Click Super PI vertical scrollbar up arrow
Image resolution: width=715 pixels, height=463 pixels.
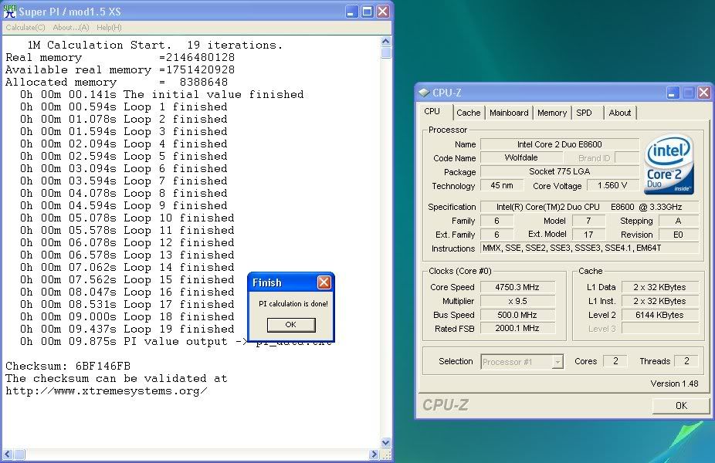click(x=386, y=42)
